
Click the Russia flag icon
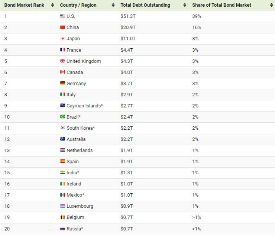62,229
